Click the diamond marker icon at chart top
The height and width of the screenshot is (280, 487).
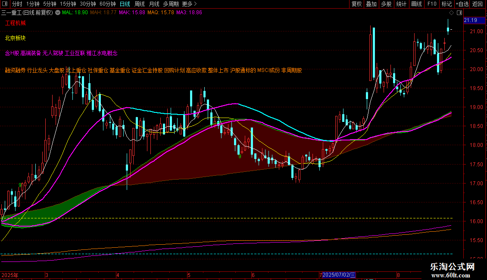tap(451, 13)
